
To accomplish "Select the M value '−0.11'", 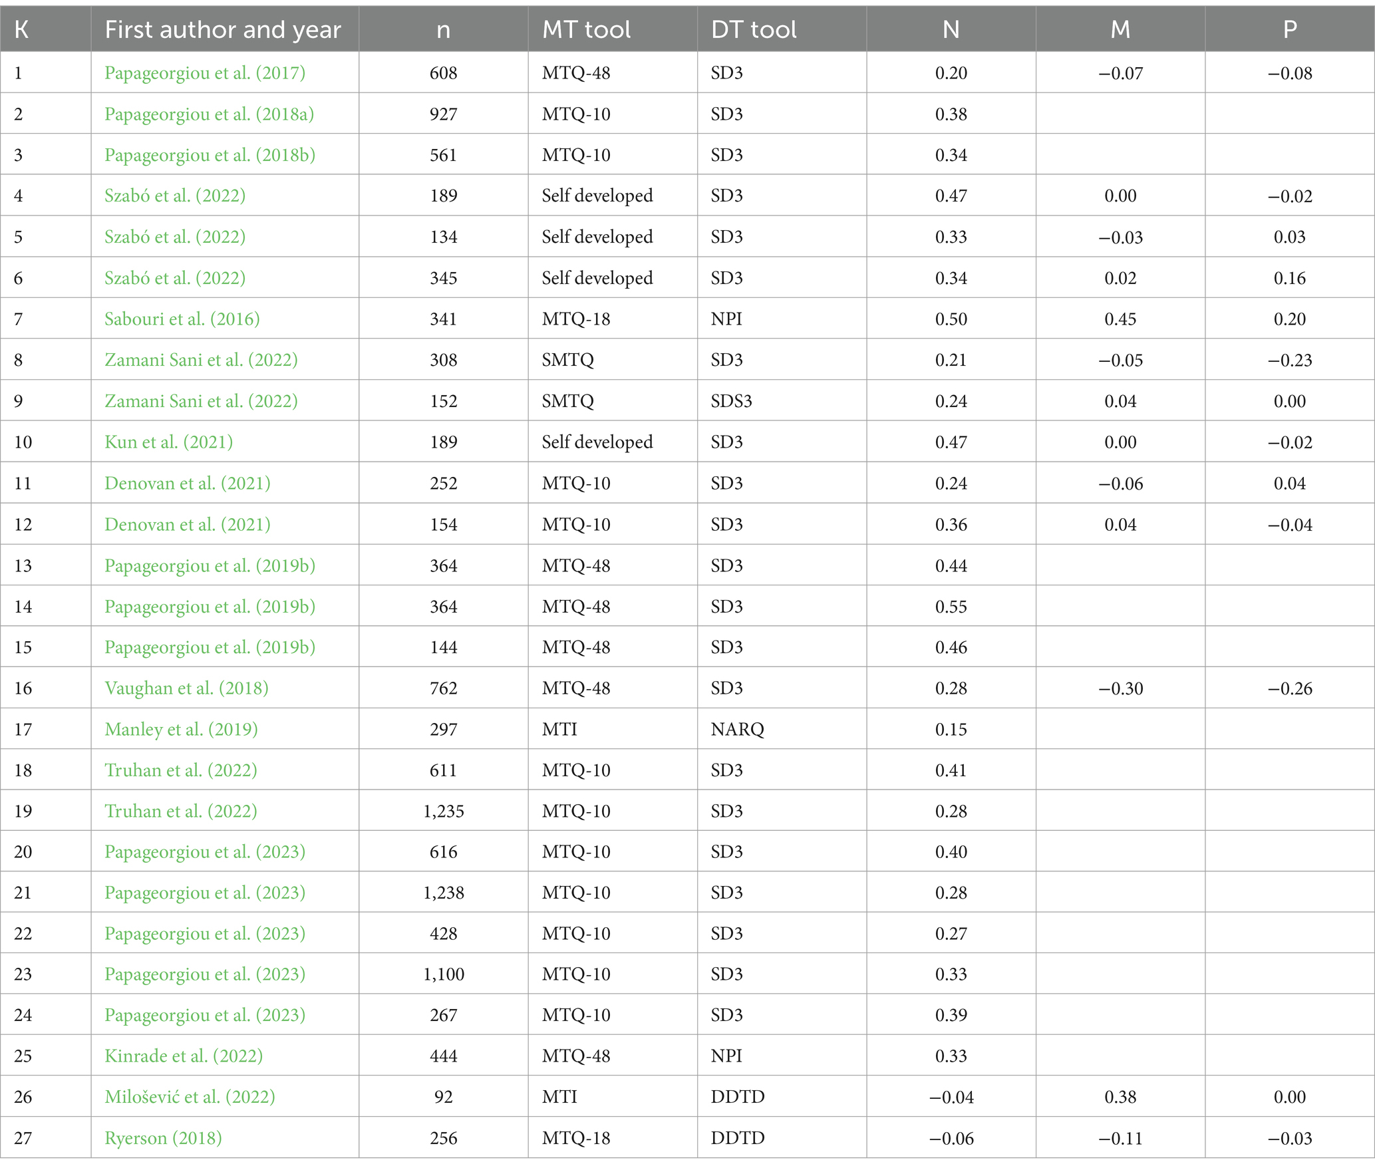I will click(1120, 1138).
